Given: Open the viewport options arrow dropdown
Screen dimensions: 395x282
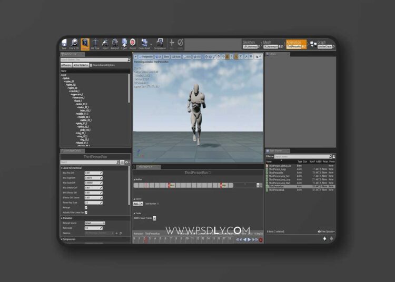Looking at the screenshot, I should [x=135, y=57].
